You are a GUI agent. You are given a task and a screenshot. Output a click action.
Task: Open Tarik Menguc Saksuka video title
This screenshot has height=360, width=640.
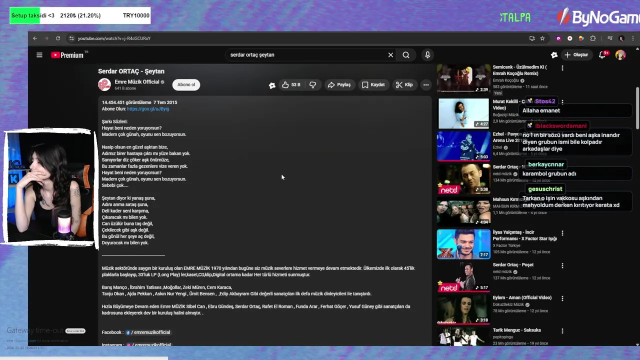[516, 330]
